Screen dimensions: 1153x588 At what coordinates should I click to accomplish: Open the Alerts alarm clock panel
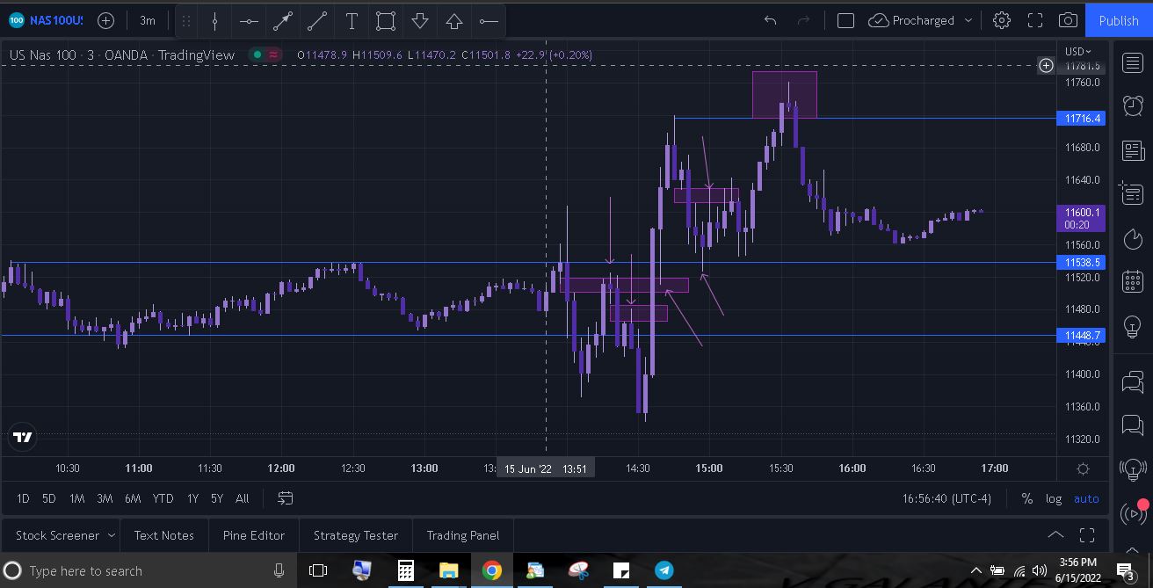[x=1133, y=106]
